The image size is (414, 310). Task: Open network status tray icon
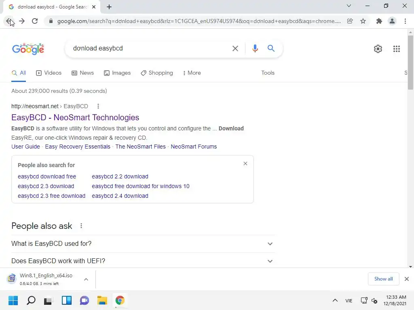pos(364,300)
